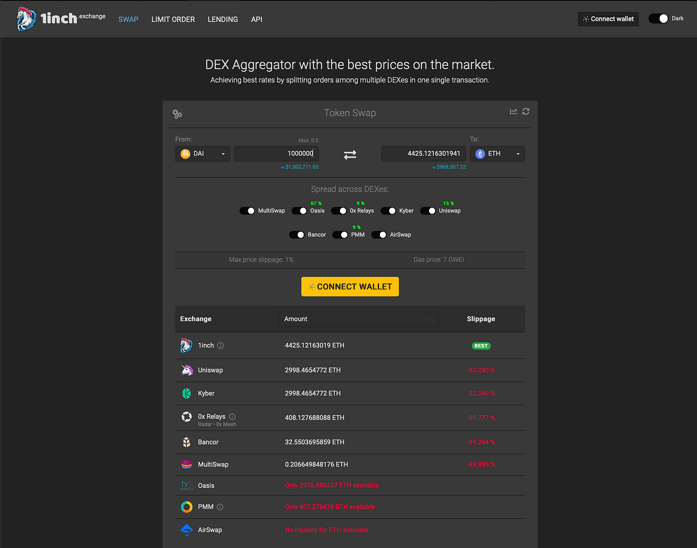Image resolution: width=697 pixels, height=548 pixels.
Task: Click the ETH token icon
Action: [x=480, y=154]
